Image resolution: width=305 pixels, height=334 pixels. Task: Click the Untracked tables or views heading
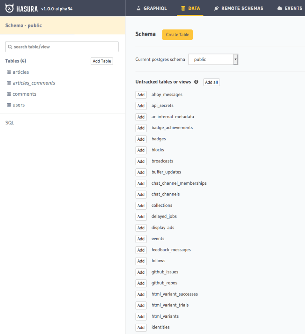click(163, 82)
